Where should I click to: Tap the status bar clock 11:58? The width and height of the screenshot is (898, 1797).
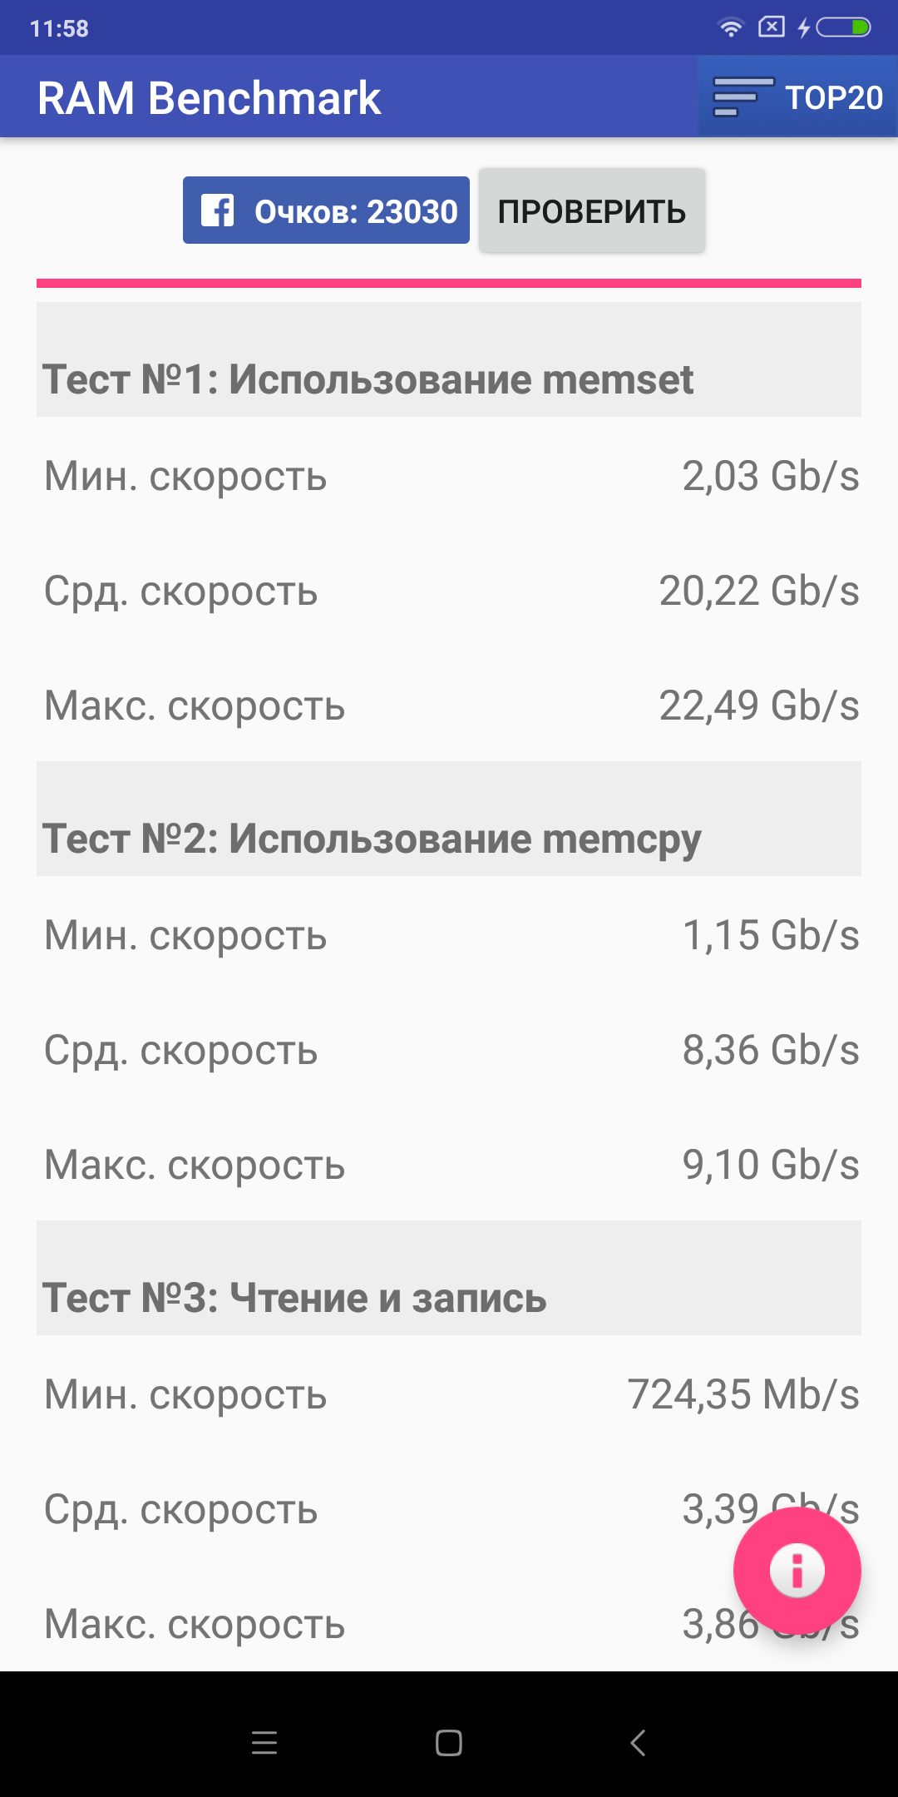pos(59,28)
